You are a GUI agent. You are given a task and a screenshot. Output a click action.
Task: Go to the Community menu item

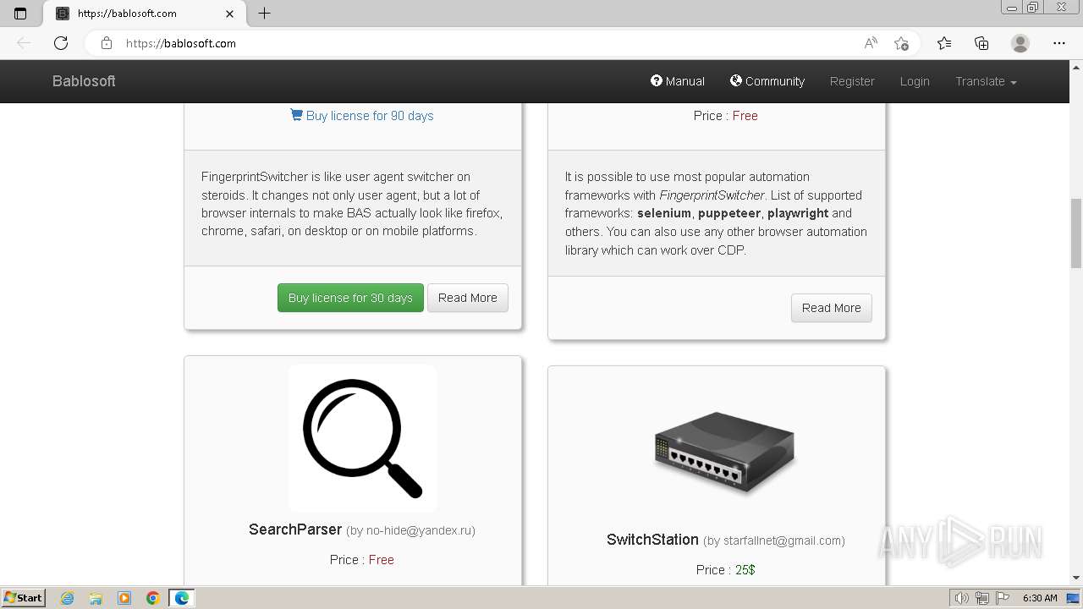pos(767,81)
